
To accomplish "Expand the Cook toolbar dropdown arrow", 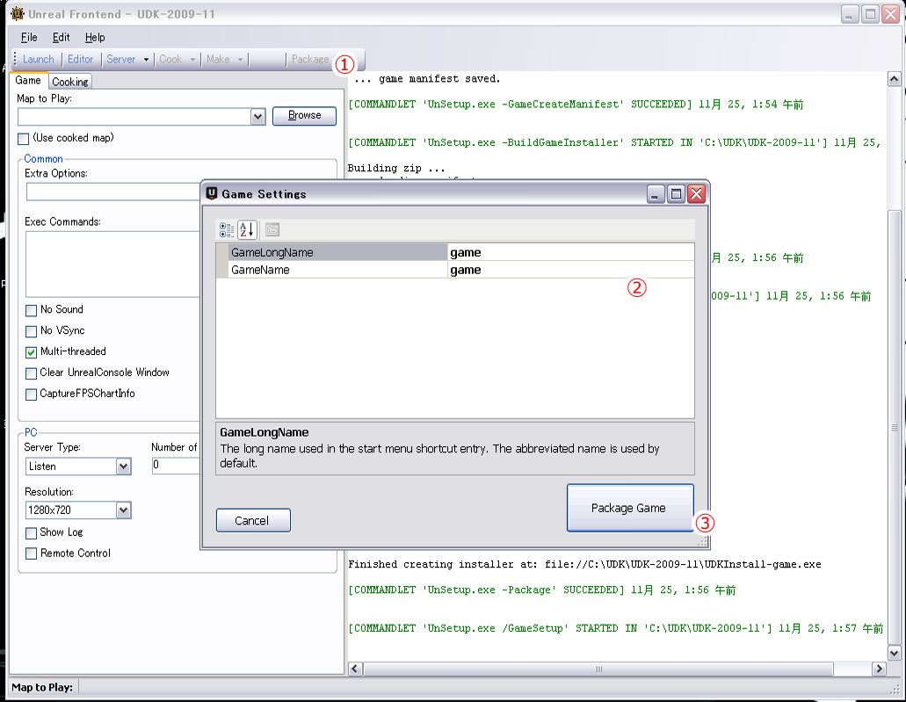I will click(192, 60).
